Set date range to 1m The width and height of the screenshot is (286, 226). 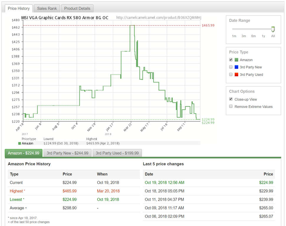coord(234,36)
